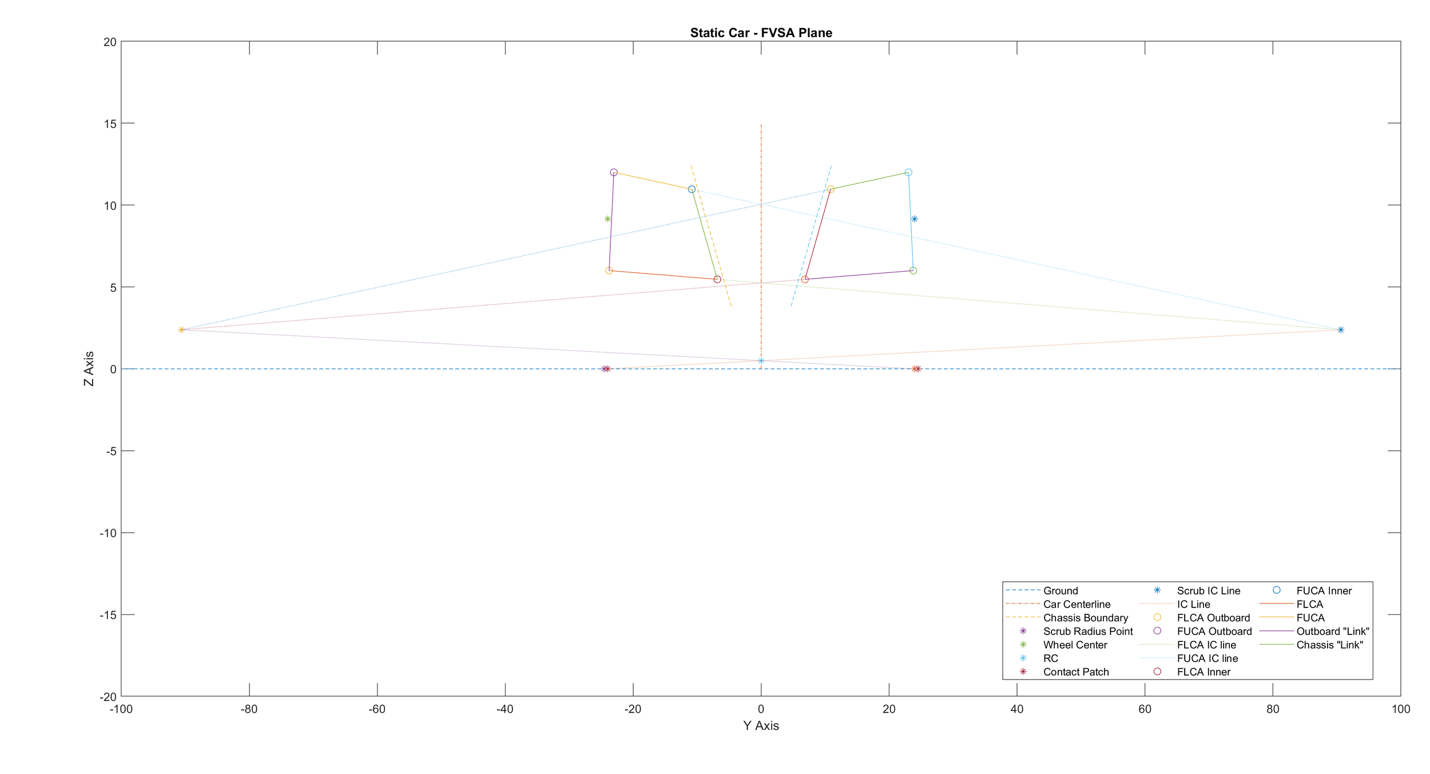Select the Car Centerline legend label
This screenshot has width=1430, height=774.
click(x=1077, y=604)
